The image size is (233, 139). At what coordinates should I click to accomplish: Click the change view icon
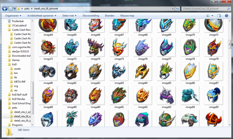(208, 16)
